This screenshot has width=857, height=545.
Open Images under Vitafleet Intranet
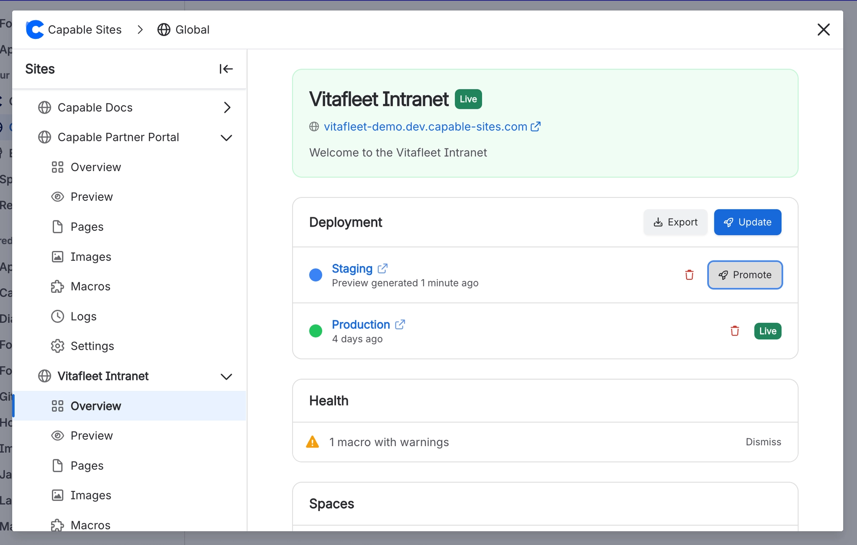[129, 495]
